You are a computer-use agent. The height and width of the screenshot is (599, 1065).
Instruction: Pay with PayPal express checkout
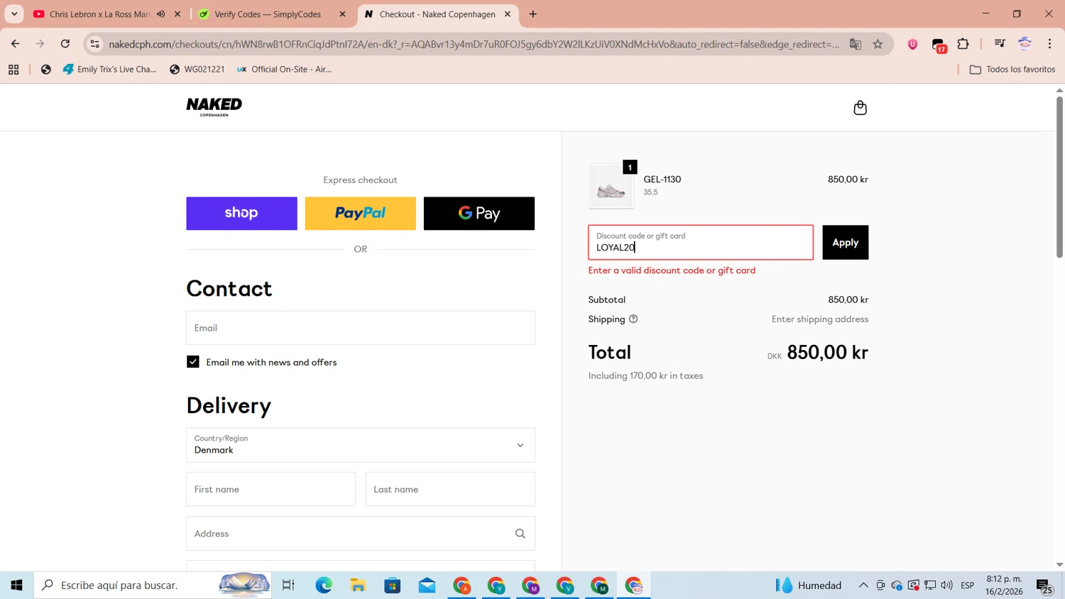pyautogui.click(x=360, y=214)
